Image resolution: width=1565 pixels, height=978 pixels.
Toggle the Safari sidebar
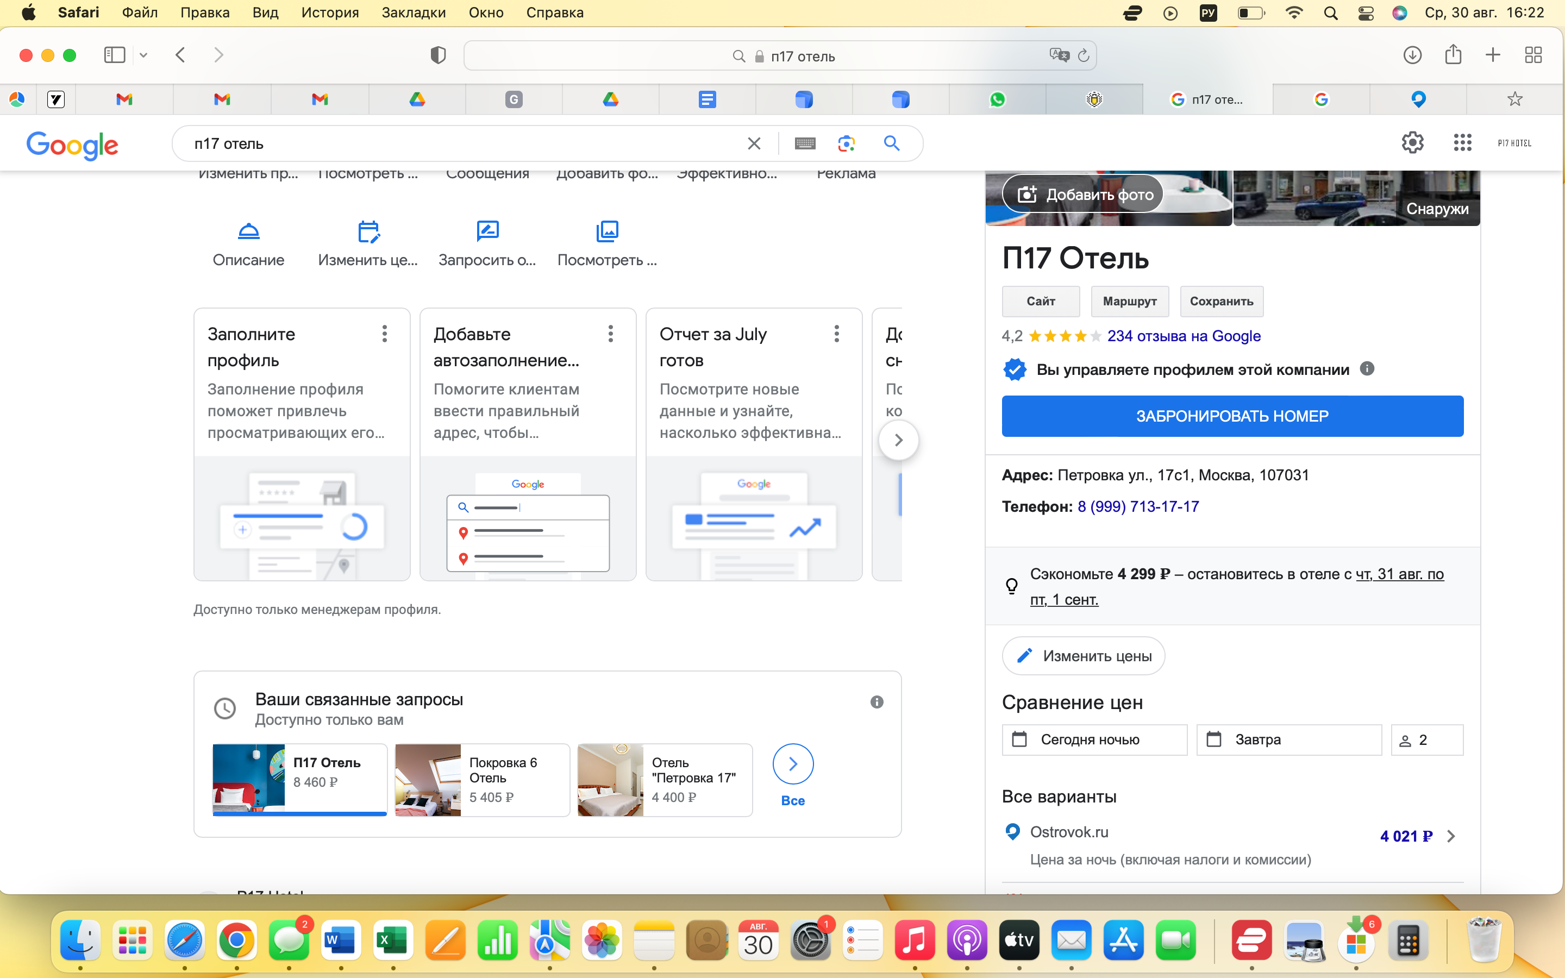pos(115,55)
